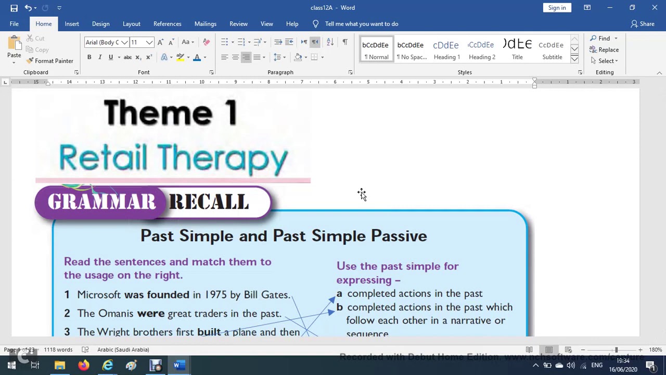Set left-to-right text direction
This screenshot has width=666, height=375.
coord(304,42)
